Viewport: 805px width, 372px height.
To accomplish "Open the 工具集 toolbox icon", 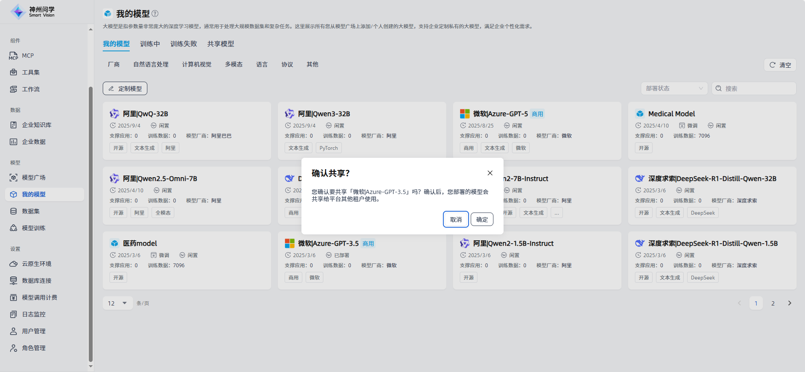I will 13,72.
